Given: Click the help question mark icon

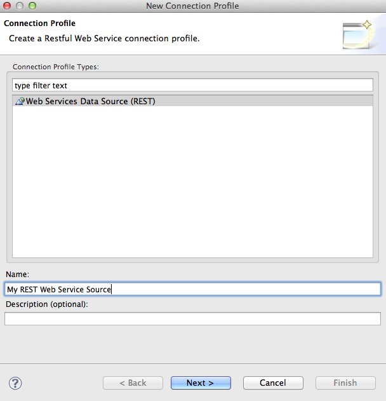Looking at the screenshot, I should click(15, 383).
